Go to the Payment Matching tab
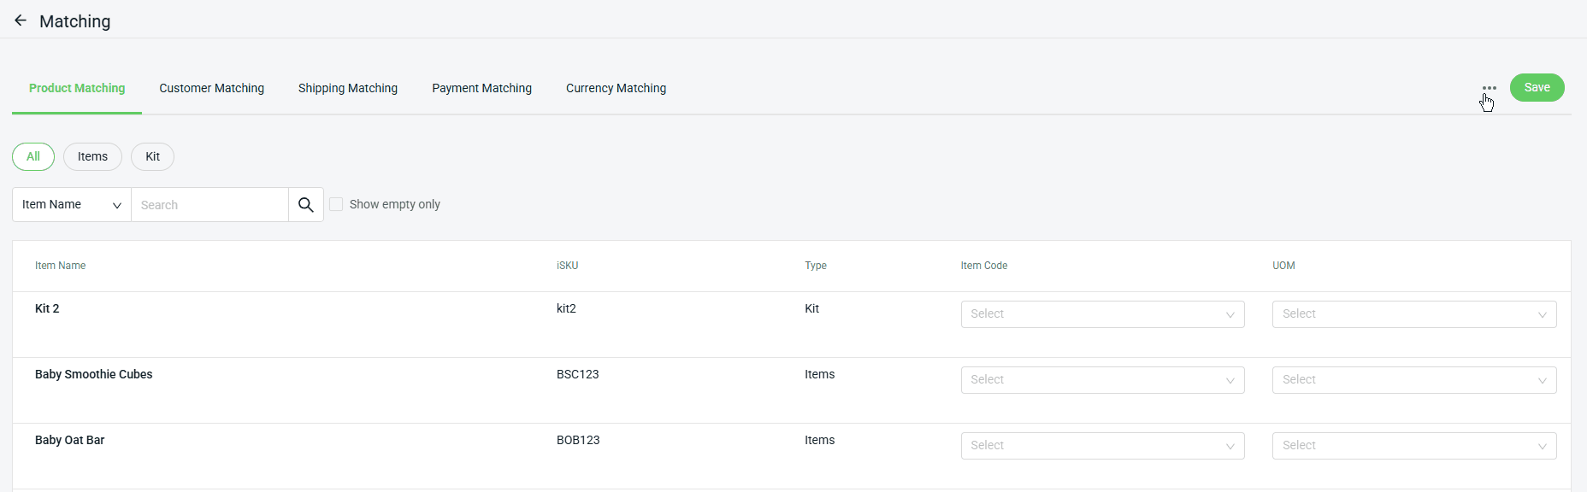 tap(481, 88)
